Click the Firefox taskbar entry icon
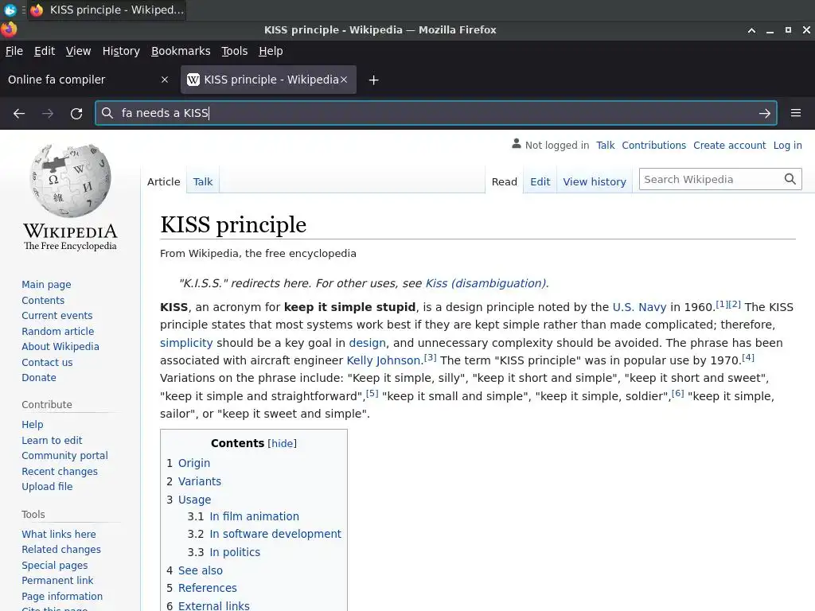The height and width of the screenshot is (611, 815). [37, 10]
